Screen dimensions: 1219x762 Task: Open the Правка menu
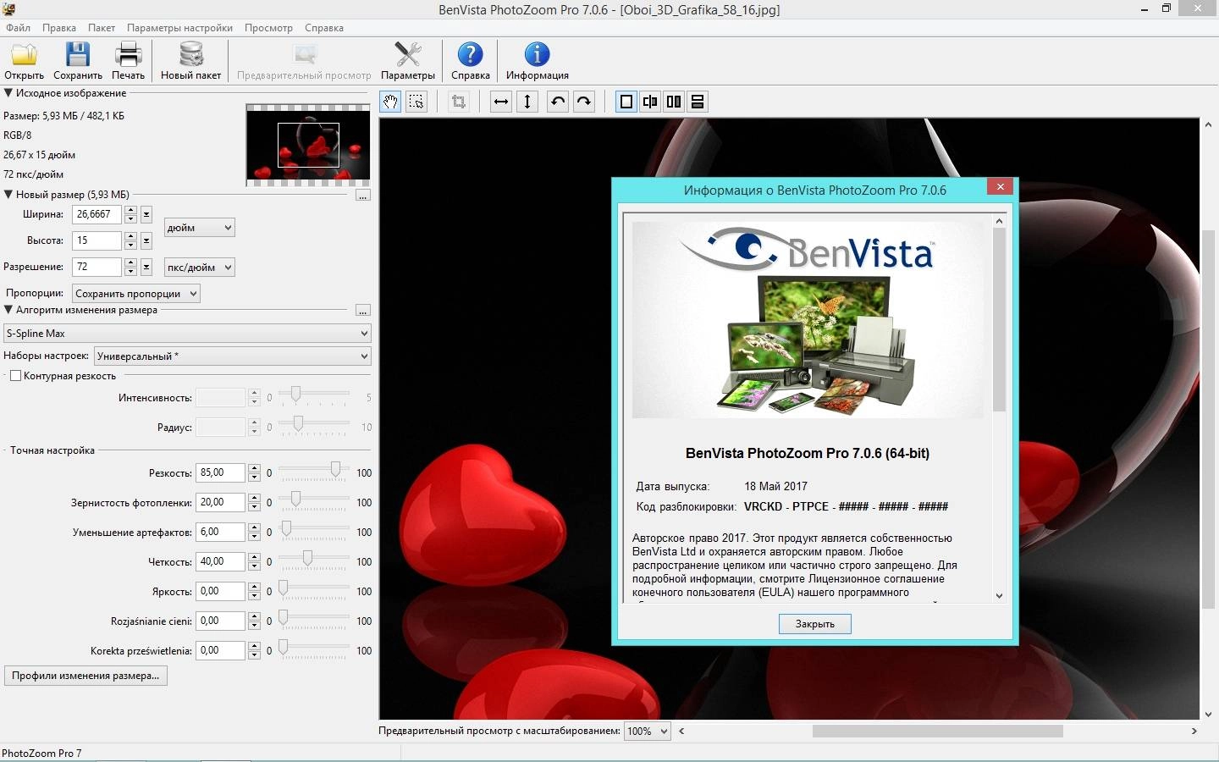pyautogui.click(x=59, y=28)
